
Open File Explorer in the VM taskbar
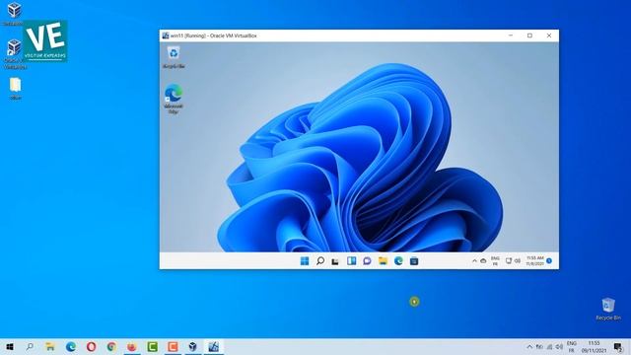383,261
